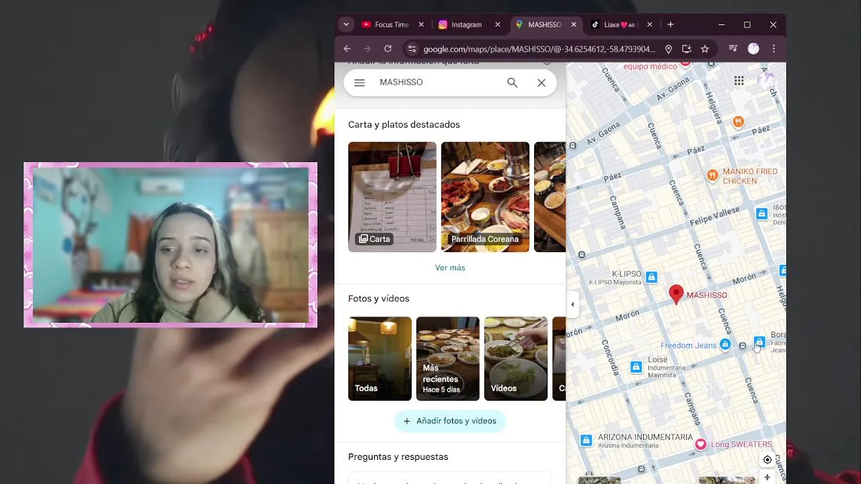Click the red MASHISSO map pin
Screen dimensions: 861x484
point(676,294)
